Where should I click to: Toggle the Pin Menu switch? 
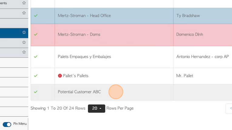click(7, 124)
